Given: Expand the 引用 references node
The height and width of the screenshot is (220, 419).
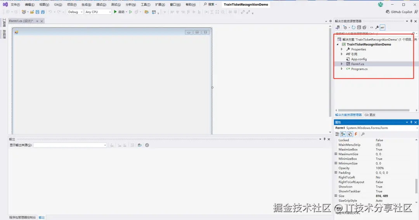Looking at the screenshot, I should (341, 54).
